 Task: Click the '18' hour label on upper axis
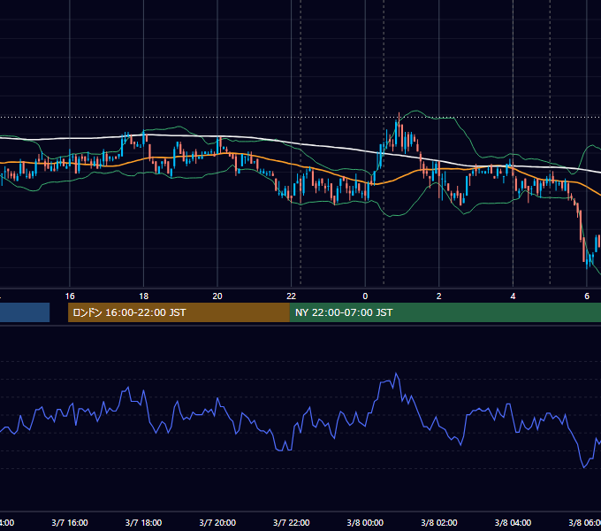pyautogui.click(x=143, y=296)
